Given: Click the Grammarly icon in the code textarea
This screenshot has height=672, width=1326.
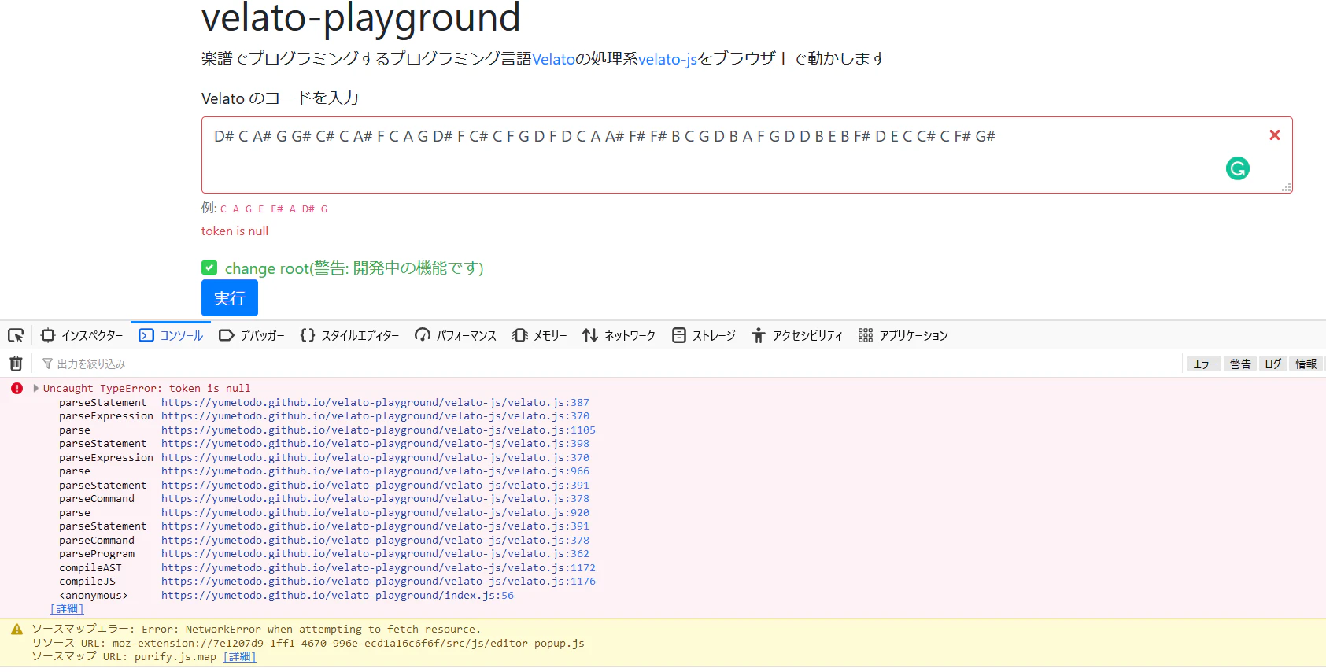Looking at the screenshot, I should click(1238, 168).
